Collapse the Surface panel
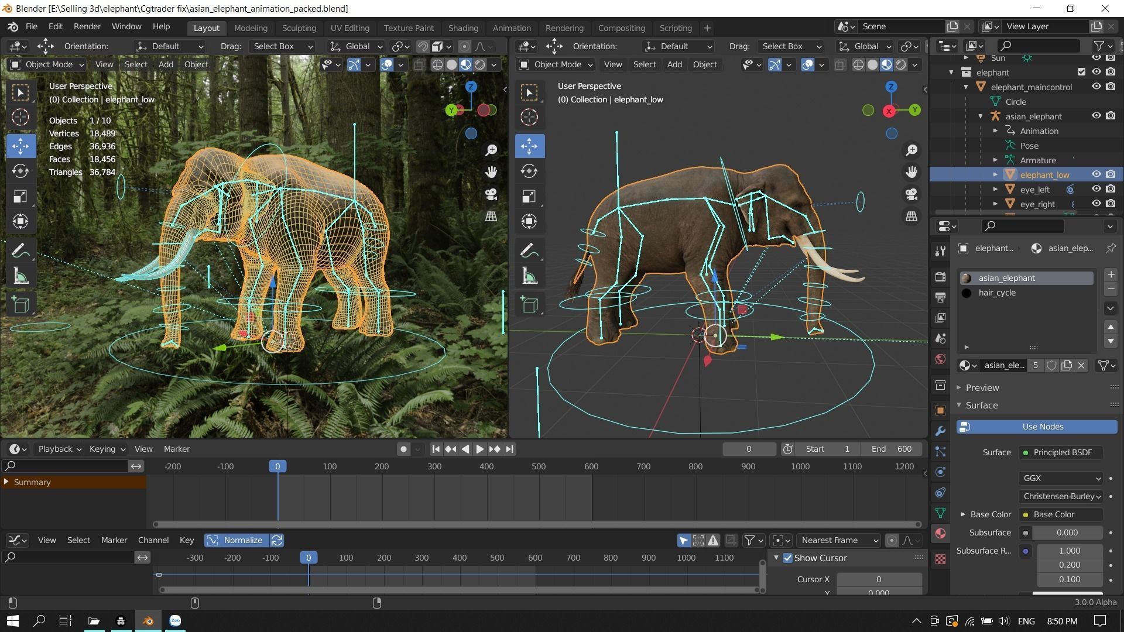This screenshot has height=632, width=1124. point(959,405)
